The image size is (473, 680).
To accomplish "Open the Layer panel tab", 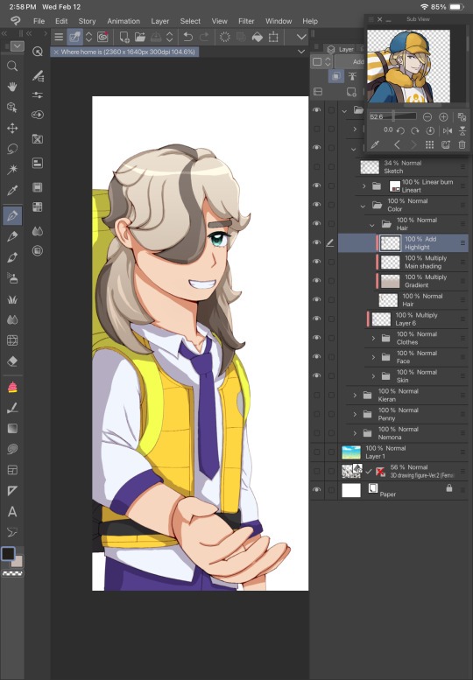I will click(x=341, y=49).
